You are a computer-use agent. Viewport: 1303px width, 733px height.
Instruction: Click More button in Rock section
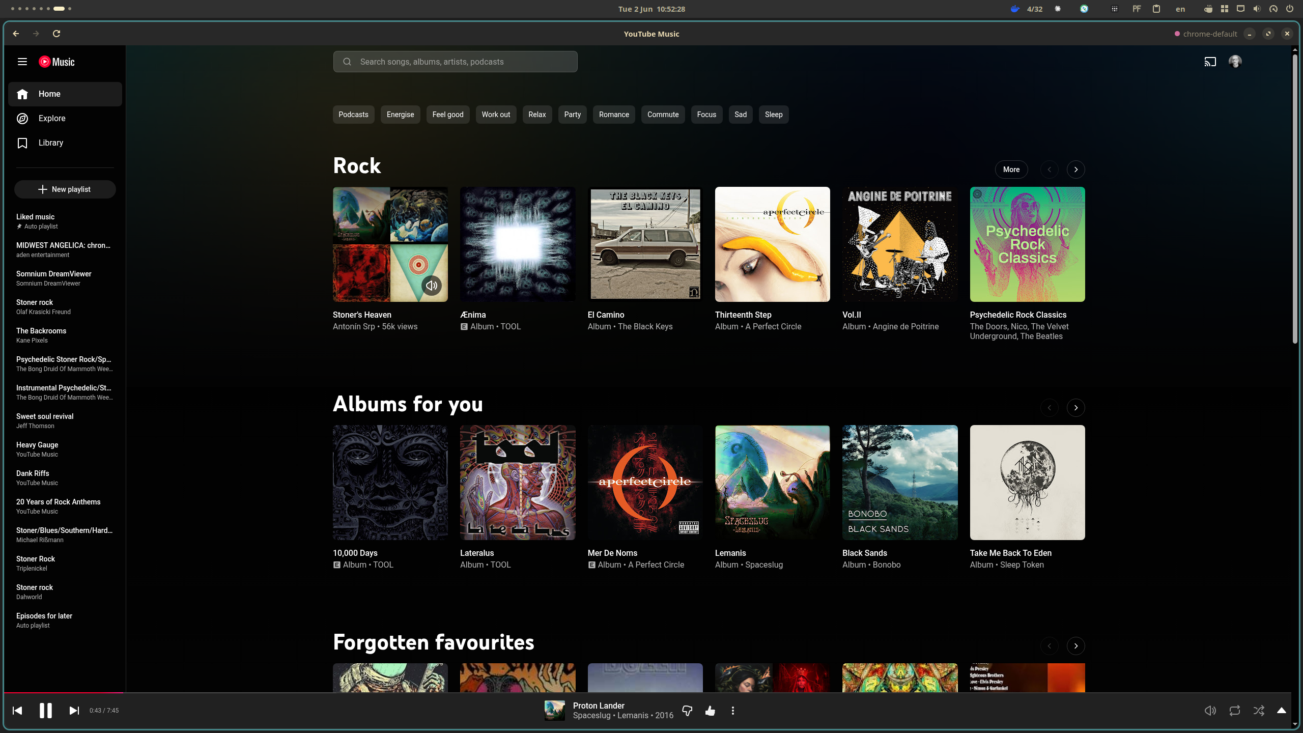[1011, 170]
